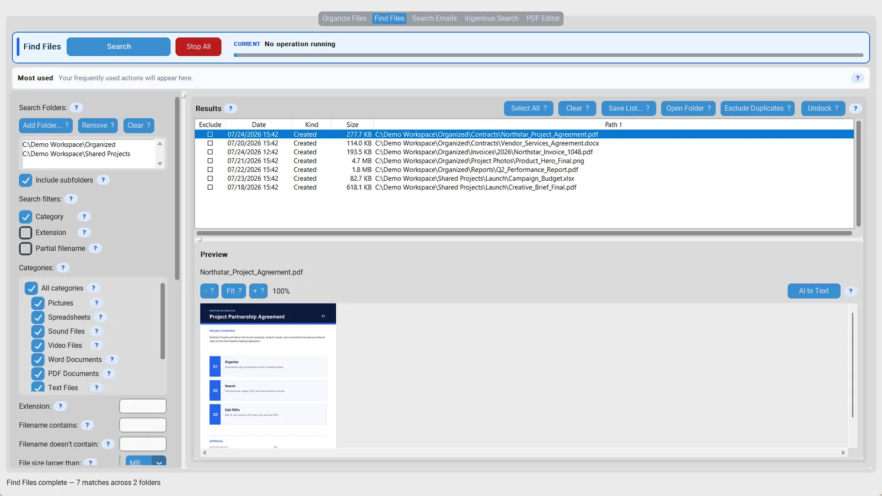Sort results by Size column header
Viewport: 882px width, 496px height.
pos(352,125)
